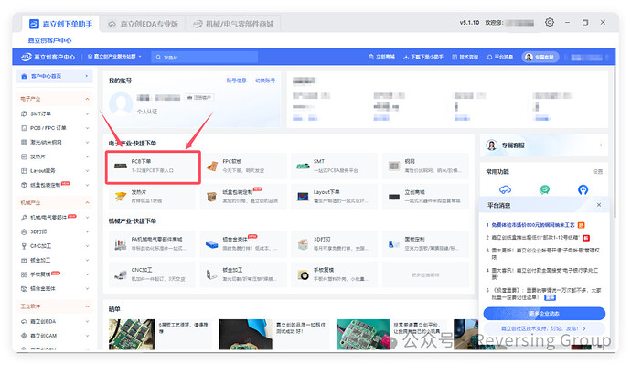The image size is (631, 365).
Task: Click the CNC加工 sidebar icon
Action: (x=24, y=246)
